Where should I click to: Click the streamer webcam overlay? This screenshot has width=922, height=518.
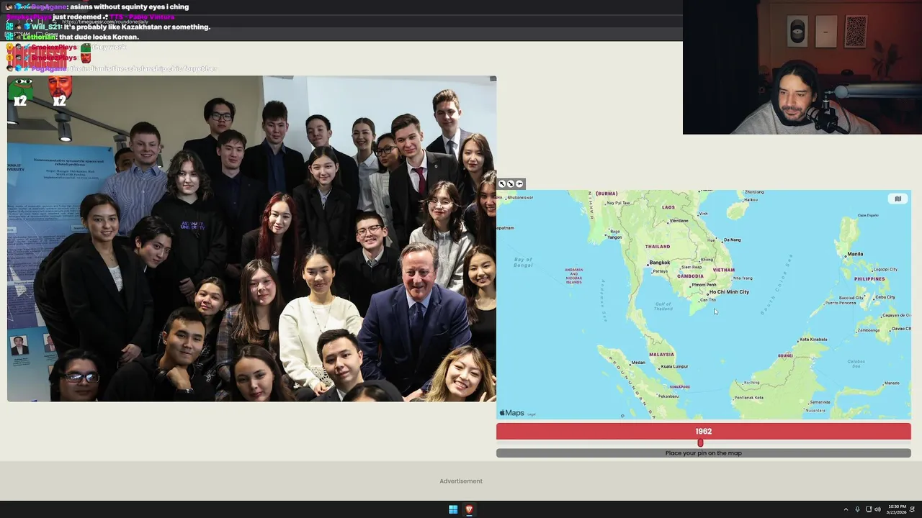tap(802, 67)
